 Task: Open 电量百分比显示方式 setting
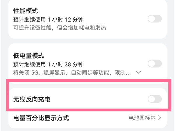coord(41,118)
